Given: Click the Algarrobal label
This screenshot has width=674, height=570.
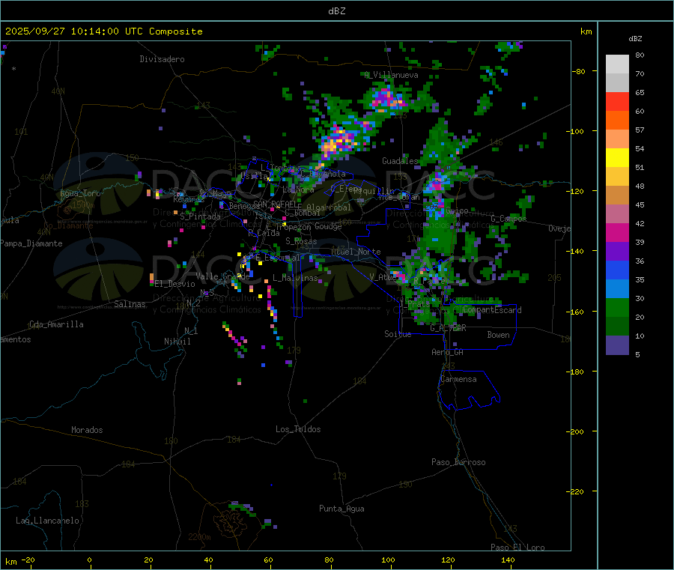Looking at the screenshot, I should [329, 207].
